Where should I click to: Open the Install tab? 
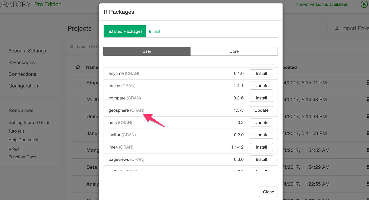pyautogui.click(x=154, y=31)
